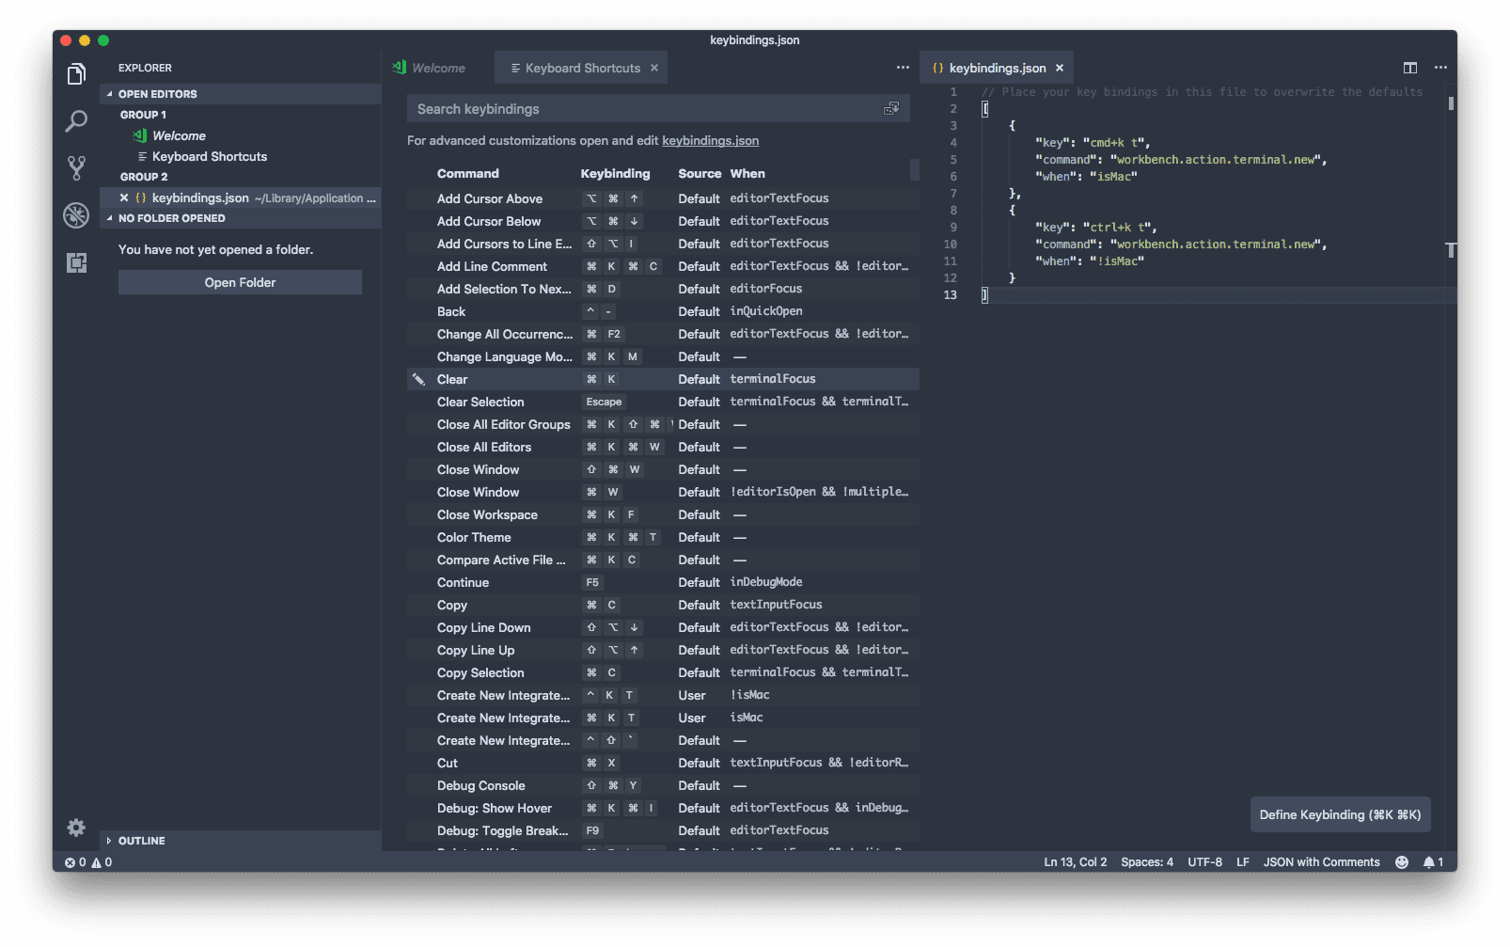The image size is (1510, 947).
Task: Close the Keyboard Shortcuts tab
Action: (x=654, y=68)
